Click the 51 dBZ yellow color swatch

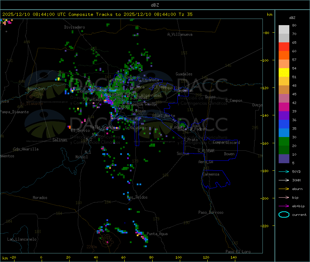tap(284, 73)
